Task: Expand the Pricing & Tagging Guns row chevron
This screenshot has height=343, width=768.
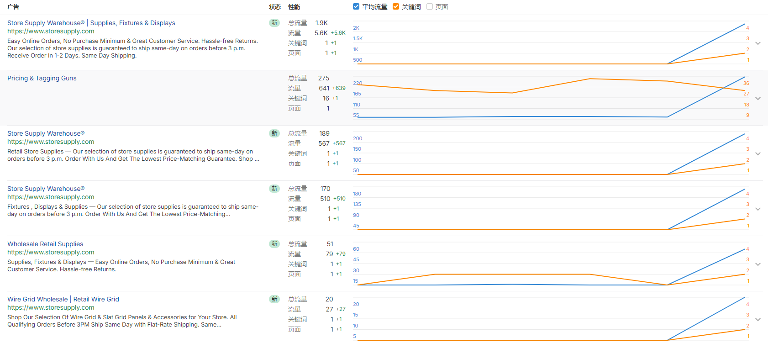Action: tap(758, 99)
